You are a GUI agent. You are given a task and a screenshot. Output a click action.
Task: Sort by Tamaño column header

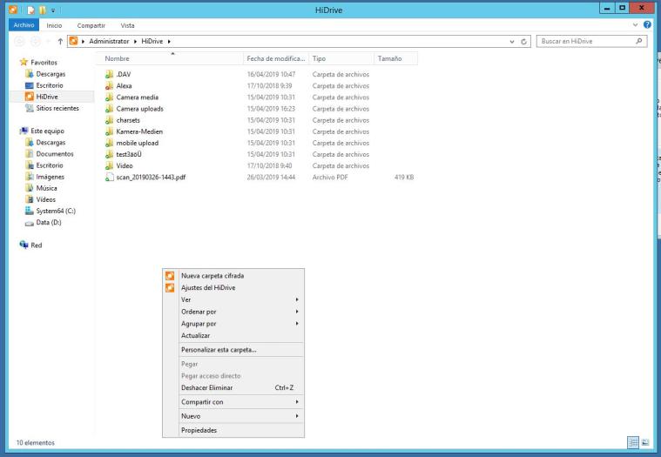395,58
